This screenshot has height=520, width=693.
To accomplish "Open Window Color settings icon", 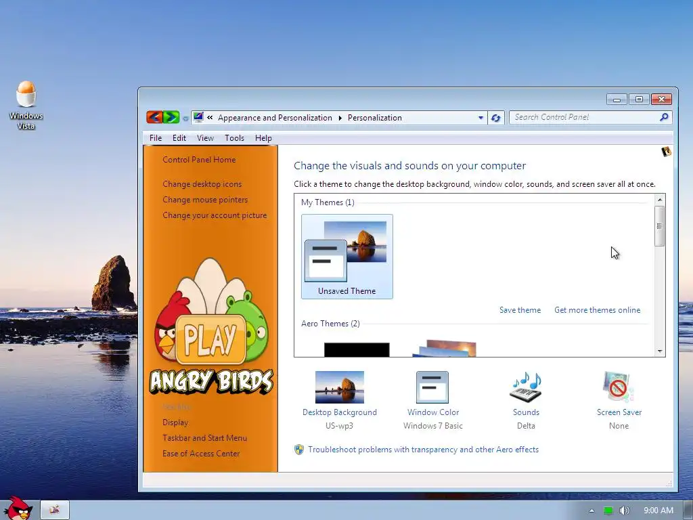I will 432,387.
